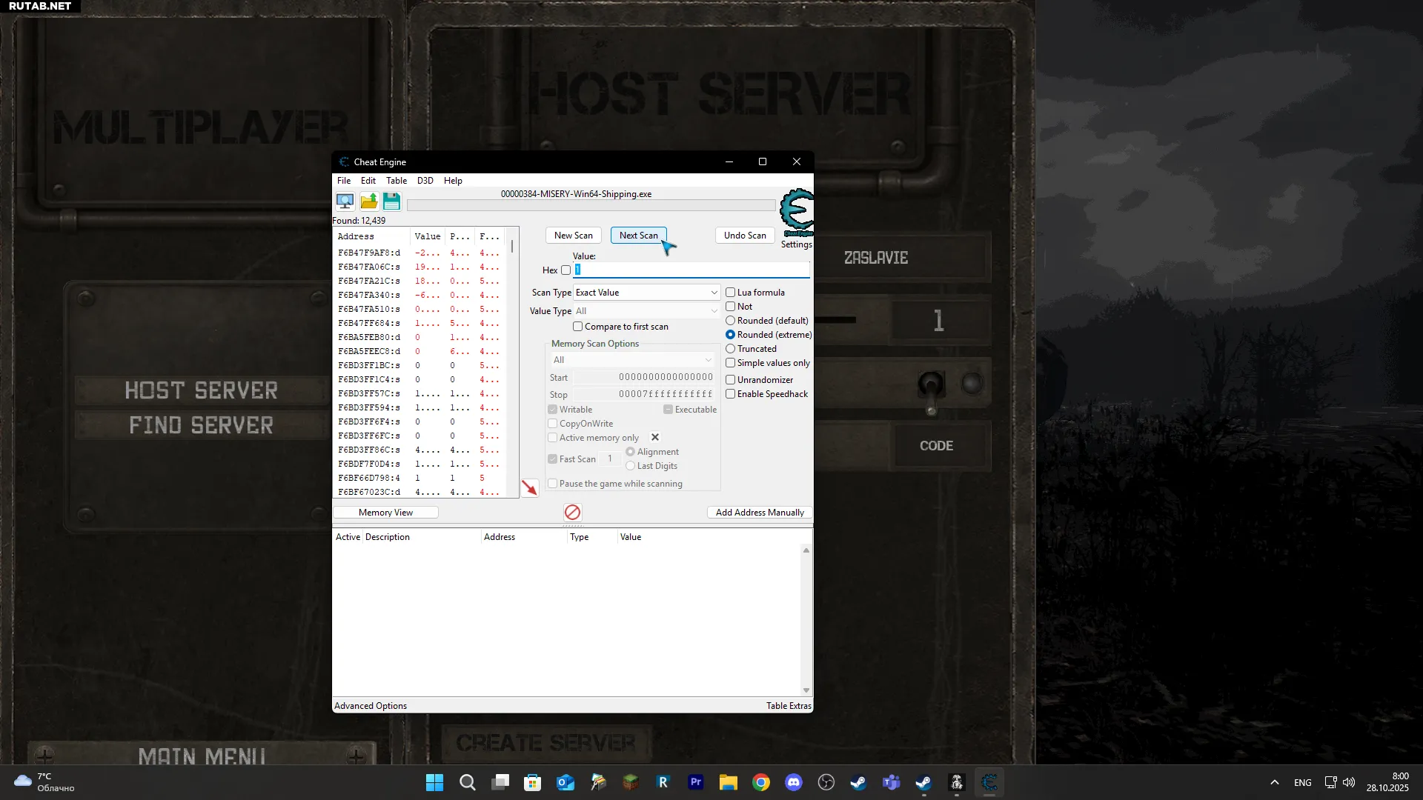Click red arrow to add selected addresses
1423x800 pixels.
(529, 488)
